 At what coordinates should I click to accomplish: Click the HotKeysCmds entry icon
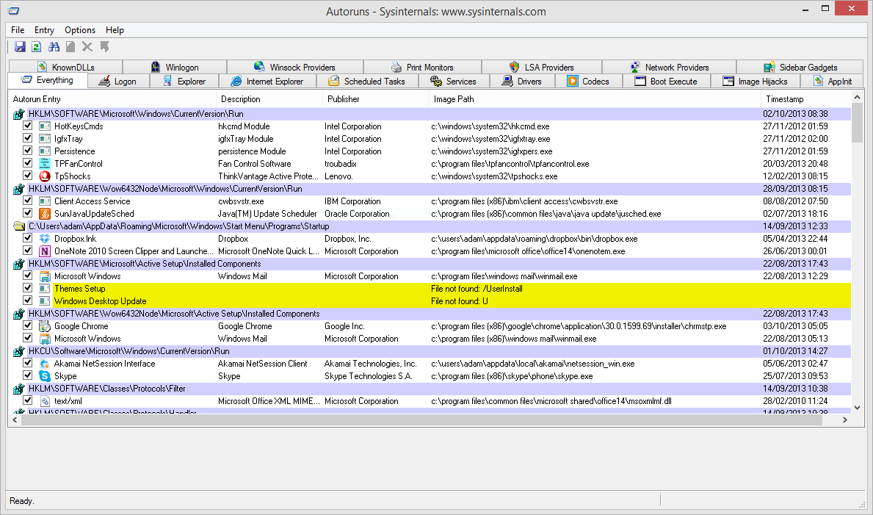click(x=45, y=126)
